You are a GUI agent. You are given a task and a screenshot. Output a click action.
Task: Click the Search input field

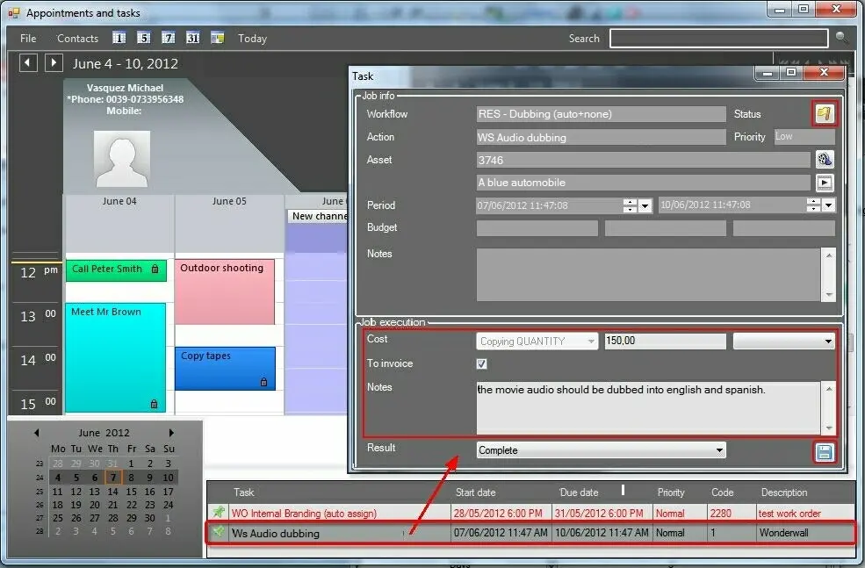click(x=718, y=39)
